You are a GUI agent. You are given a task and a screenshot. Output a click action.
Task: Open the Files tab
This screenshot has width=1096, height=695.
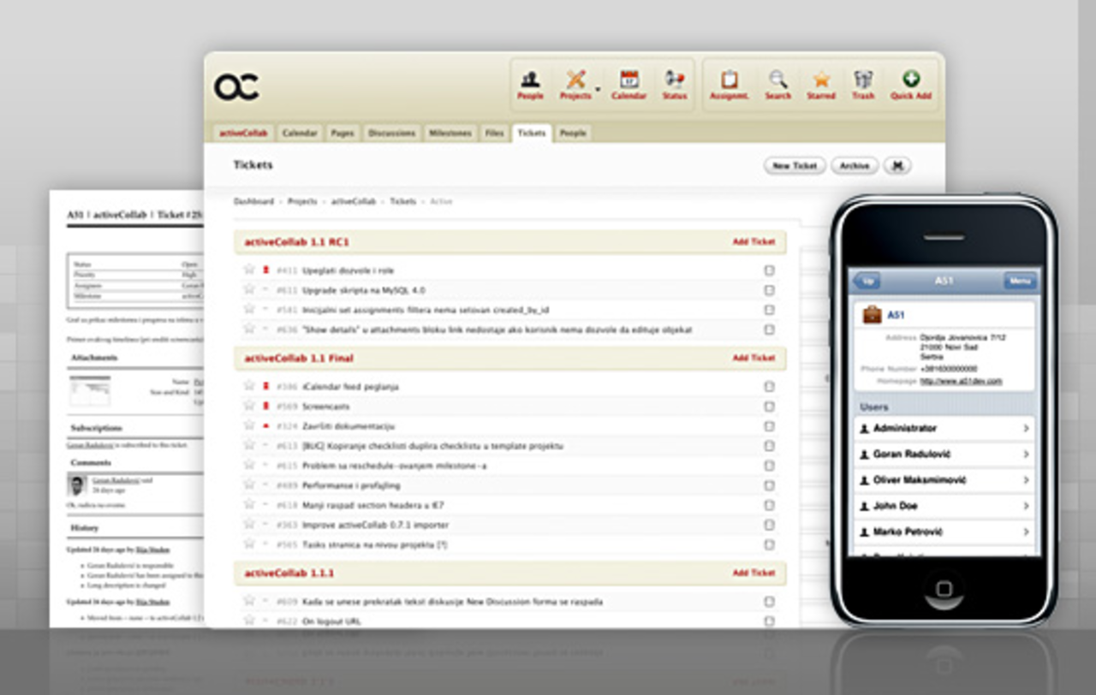[494, 133]
